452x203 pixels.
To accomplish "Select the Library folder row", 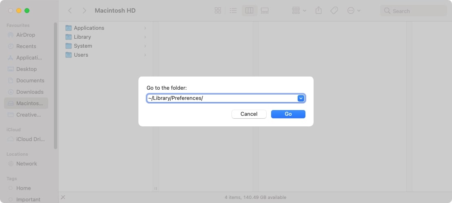I will click(106, 37).
